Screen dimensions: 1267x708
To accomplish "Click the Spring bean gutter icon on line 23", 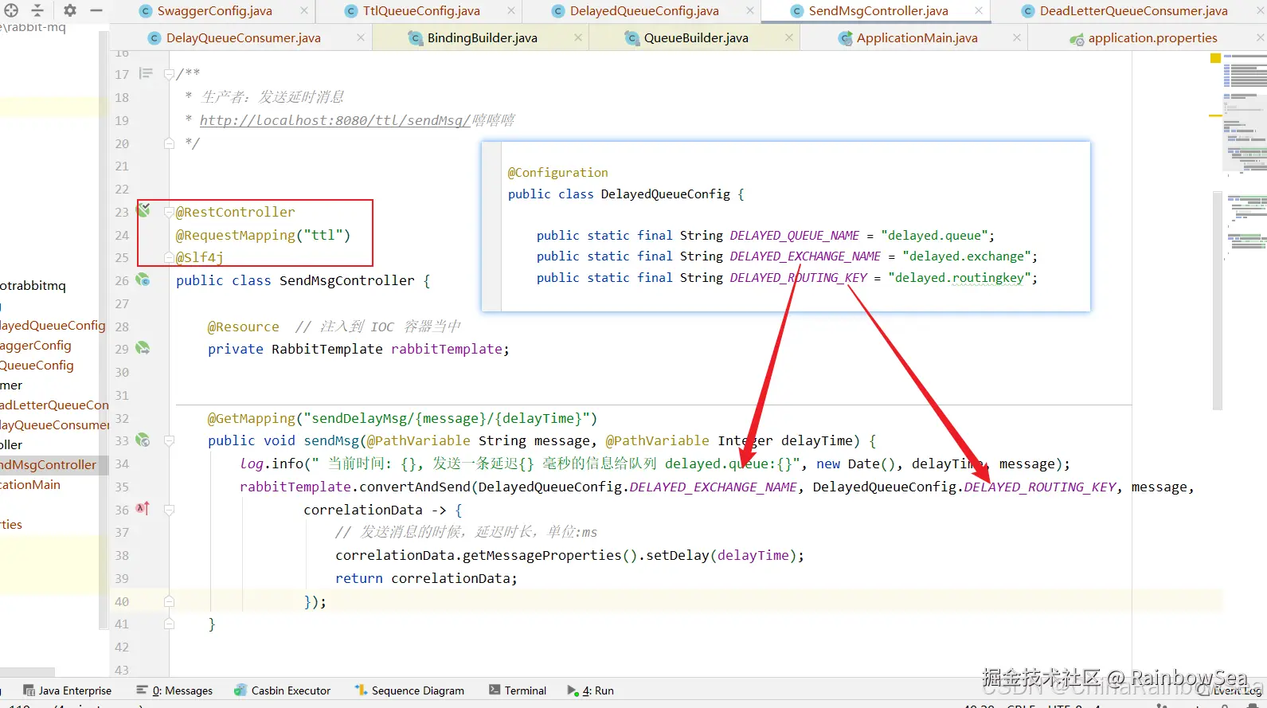I will pos(143,210).
